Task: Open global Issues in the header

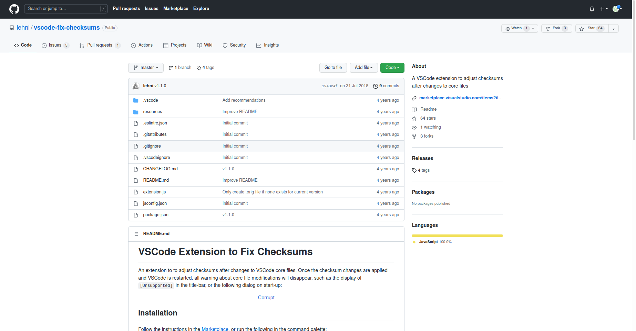Action: point(152,9)
